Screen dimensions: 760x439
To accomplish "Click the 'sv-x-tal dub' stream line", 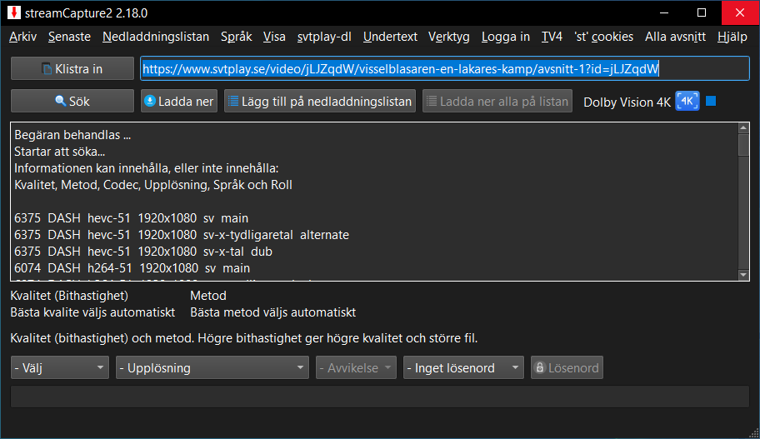I will 143,252.
